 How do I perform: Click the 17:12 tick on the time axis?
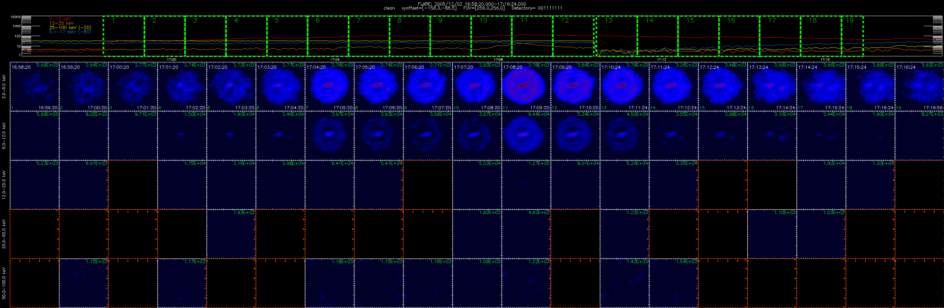pos(661,59)
